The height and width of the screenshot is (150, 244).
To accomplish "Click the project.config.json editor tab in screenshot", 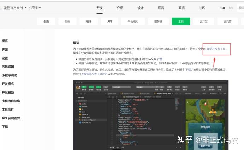I will 163,94.
